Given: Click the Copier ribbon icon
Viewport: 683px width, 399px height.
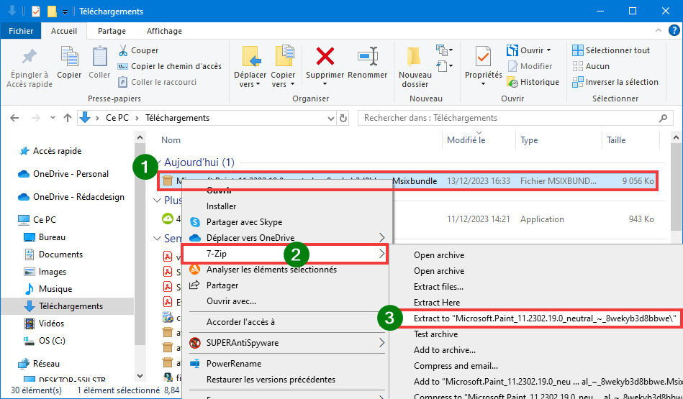Looking at the screenshot, I should [69, 57].
